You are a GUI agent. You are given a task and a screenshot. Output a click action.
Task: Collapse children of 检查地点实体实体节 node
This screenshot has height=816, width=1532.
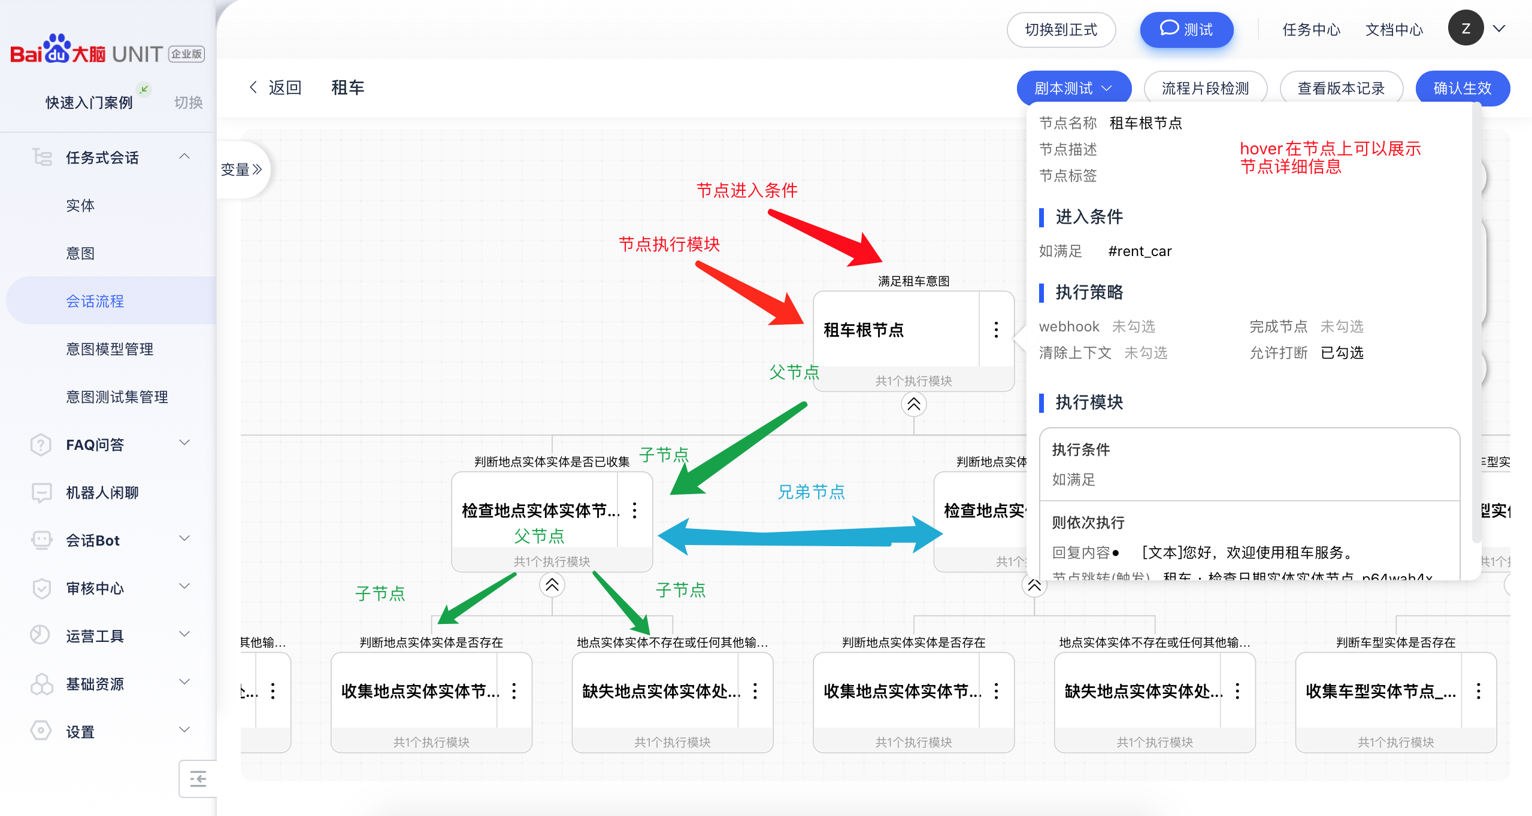[x=552, y=584]
